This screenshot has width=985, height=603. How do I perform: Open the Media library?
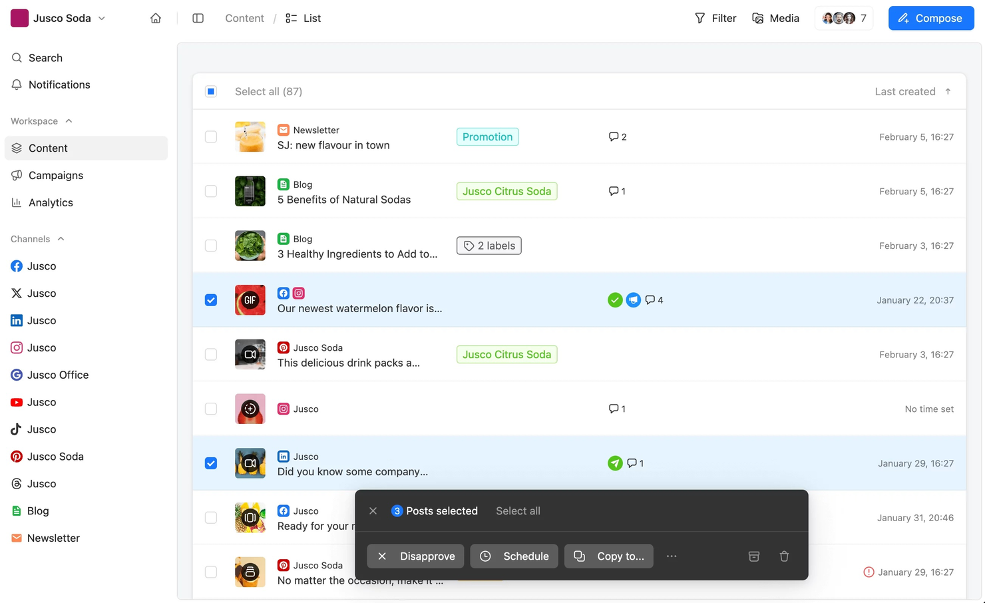point(775,18)
